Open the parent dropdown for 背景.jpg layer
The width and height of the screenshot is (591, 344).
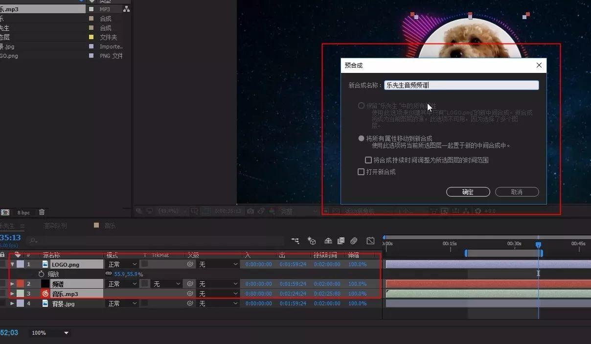218,303
